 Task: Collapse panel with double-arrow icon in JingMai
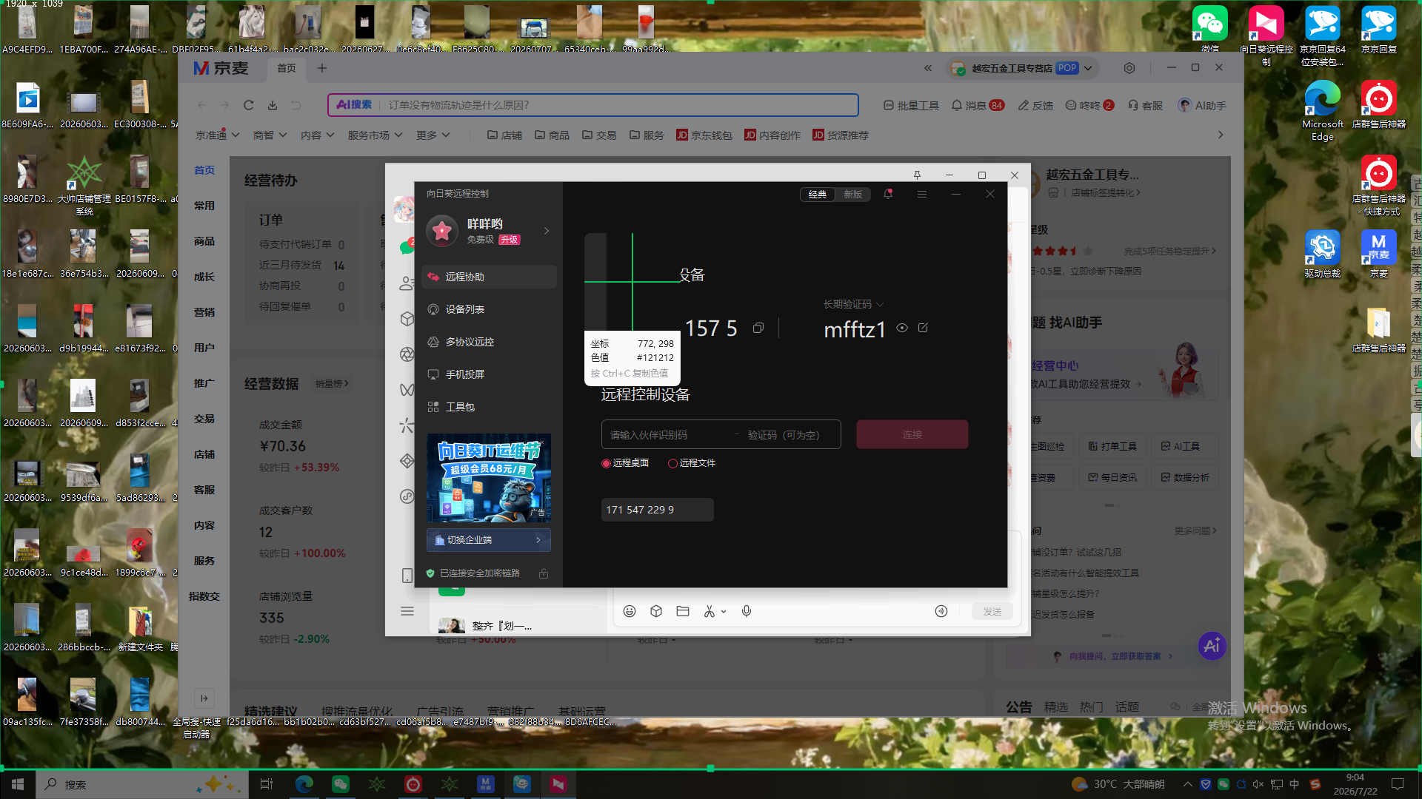point(928,68)
